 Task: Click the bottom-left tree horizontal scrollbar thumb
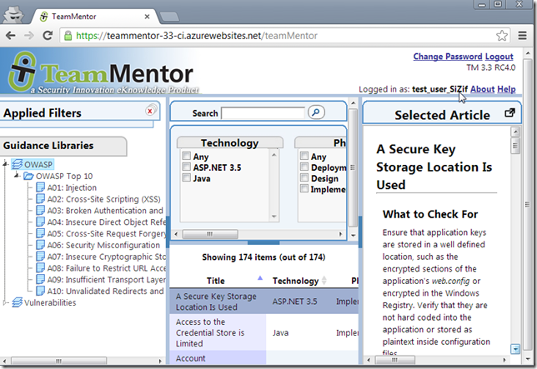[x=58, y=361]
